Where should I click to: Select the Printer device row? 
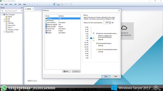pyautogui.click(x=63, y=31)
